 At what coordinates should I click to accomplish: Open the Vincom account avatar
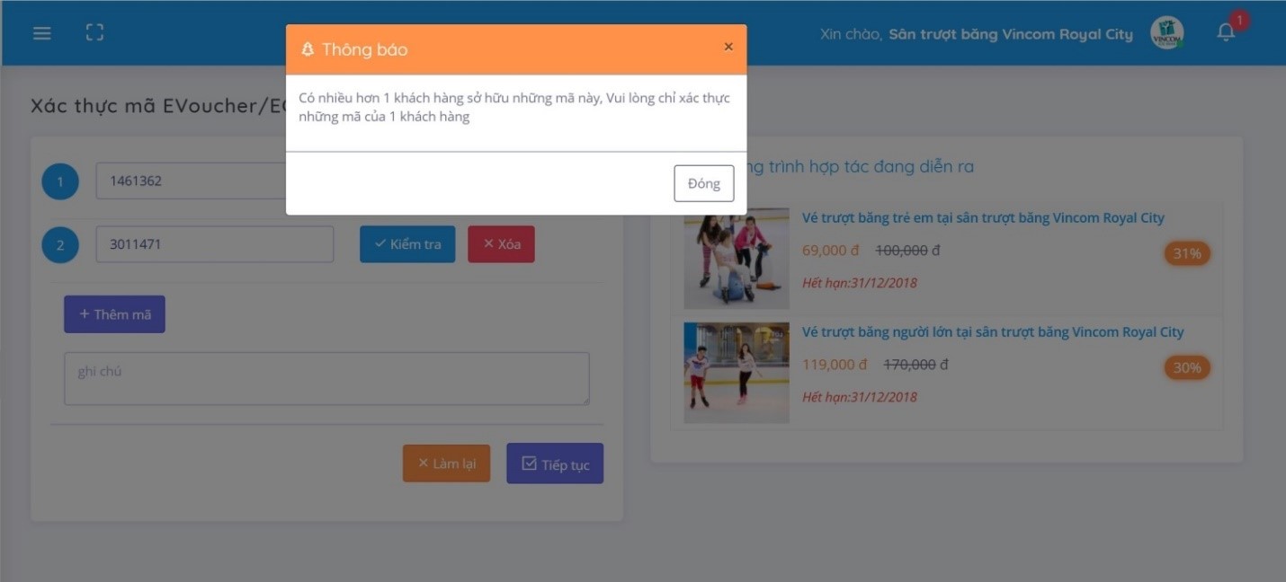1167,33
